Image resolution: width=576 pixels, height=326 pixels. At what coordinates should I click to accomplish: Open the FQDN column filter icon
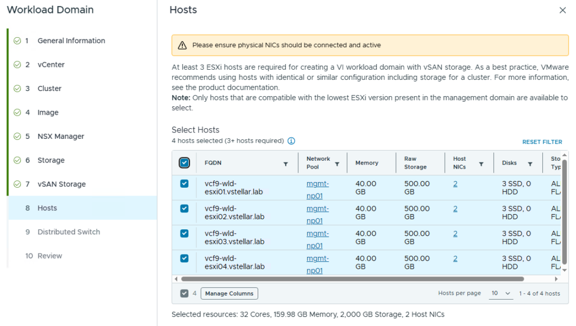pos(285,164)
